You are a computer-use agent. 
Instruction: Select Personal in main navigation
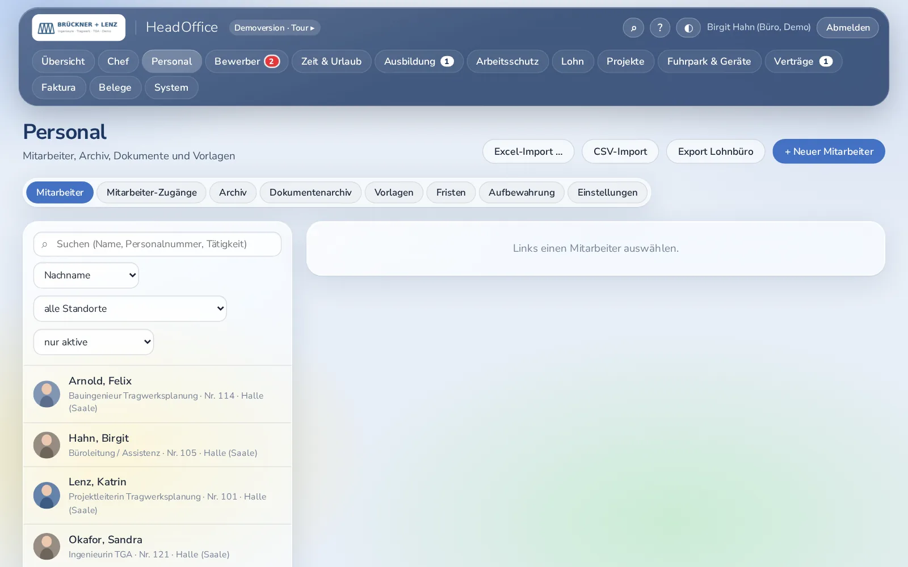(x=172, y=61)
